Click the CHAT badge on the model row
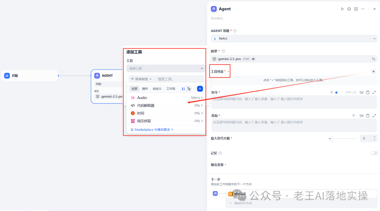Screen dimensions: 380x211 (x=246, y=59)
